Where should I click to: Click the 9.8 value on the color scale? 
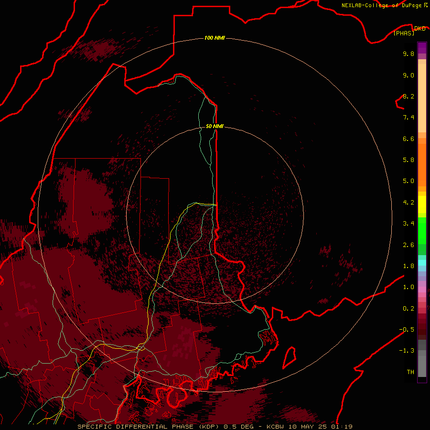408,54
